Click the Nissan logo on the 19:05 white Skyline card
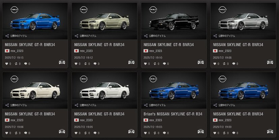 (84, 79)
